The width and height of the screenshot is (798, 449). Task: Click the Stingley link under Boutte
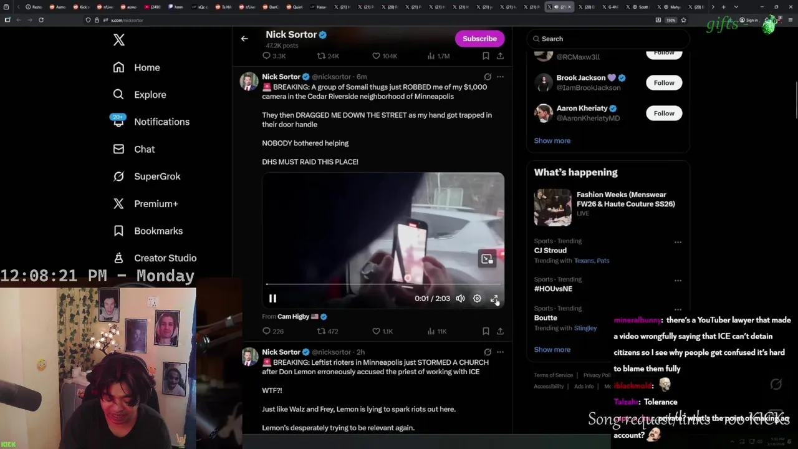coord(585,328)
